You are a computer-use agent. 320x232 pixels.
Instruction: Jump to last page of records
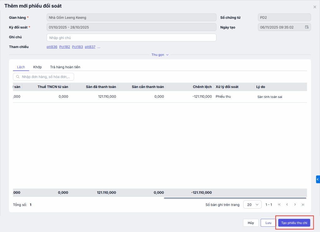tap(302, 205)
